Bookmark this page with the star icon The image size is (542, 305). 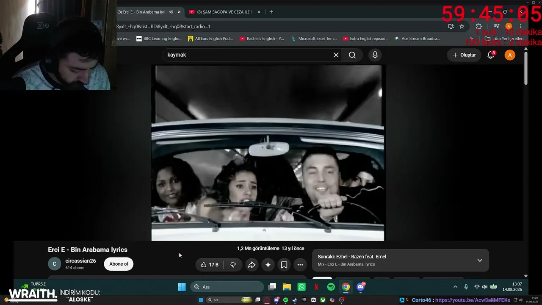tap(462, 26)
